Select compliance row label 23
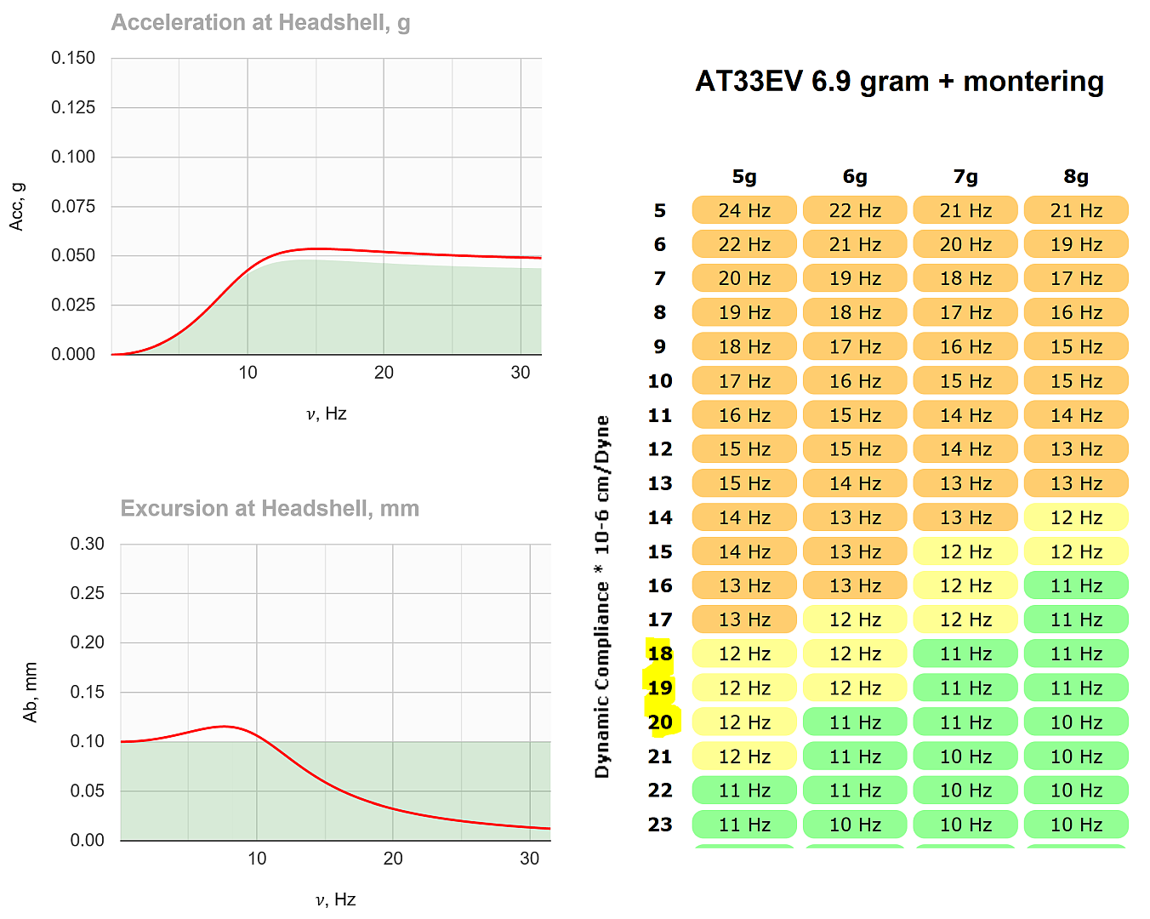The image size is (1150, 919). click(x=660, y=824)
